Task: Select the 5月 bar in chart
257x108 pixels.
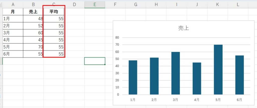Action: (x=218, y=70)
